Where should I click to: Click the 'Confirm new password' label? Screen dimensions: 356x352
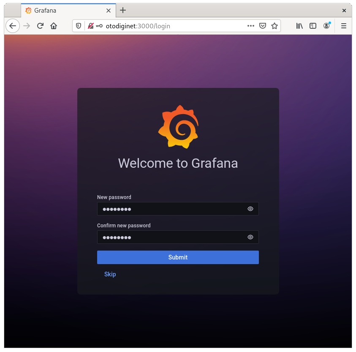124,226
